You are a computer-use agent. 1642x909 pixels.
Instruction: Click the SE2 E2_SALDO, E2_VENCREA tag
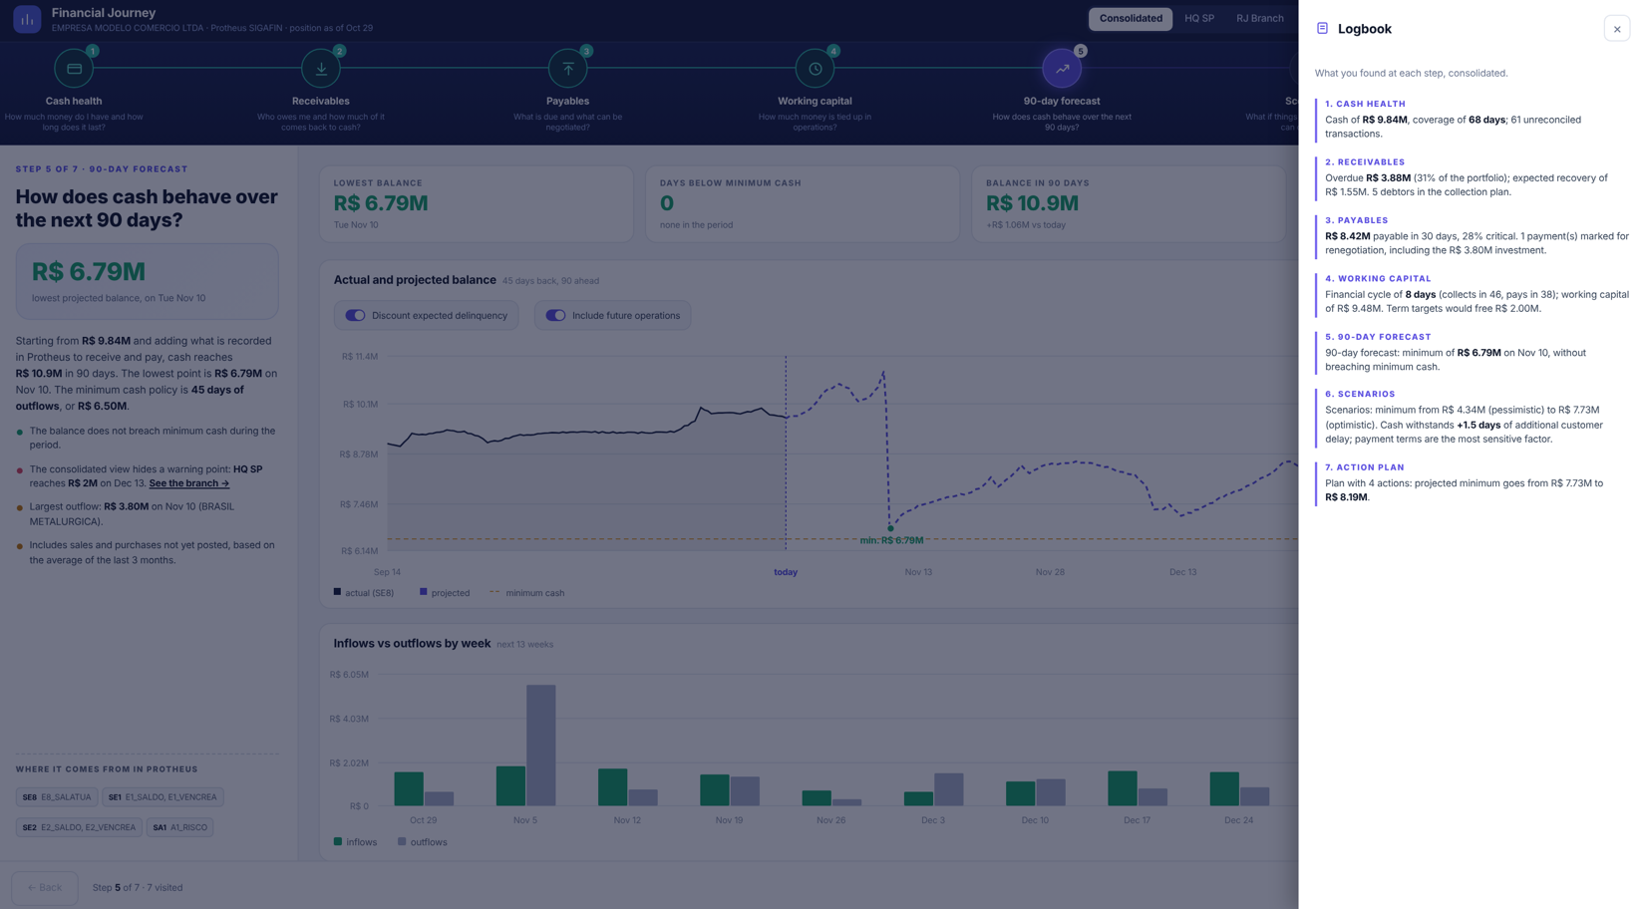pos(79,827)
